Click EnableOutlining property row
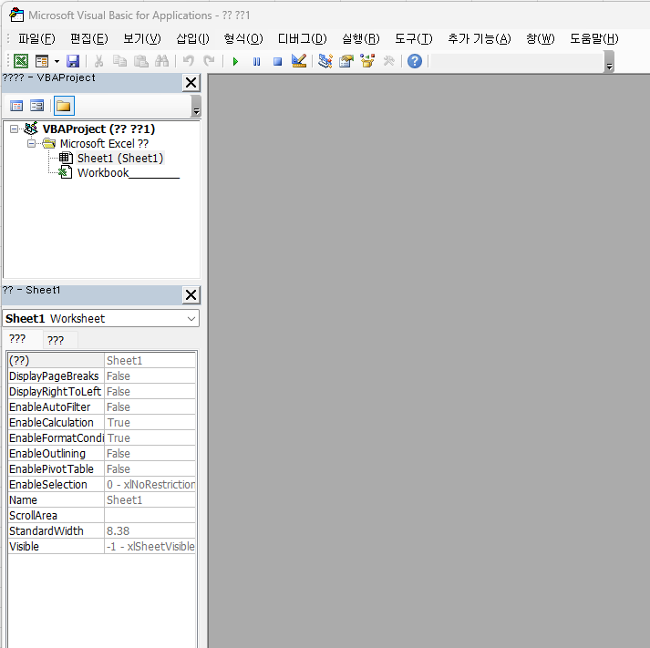 tap(102, 454)
